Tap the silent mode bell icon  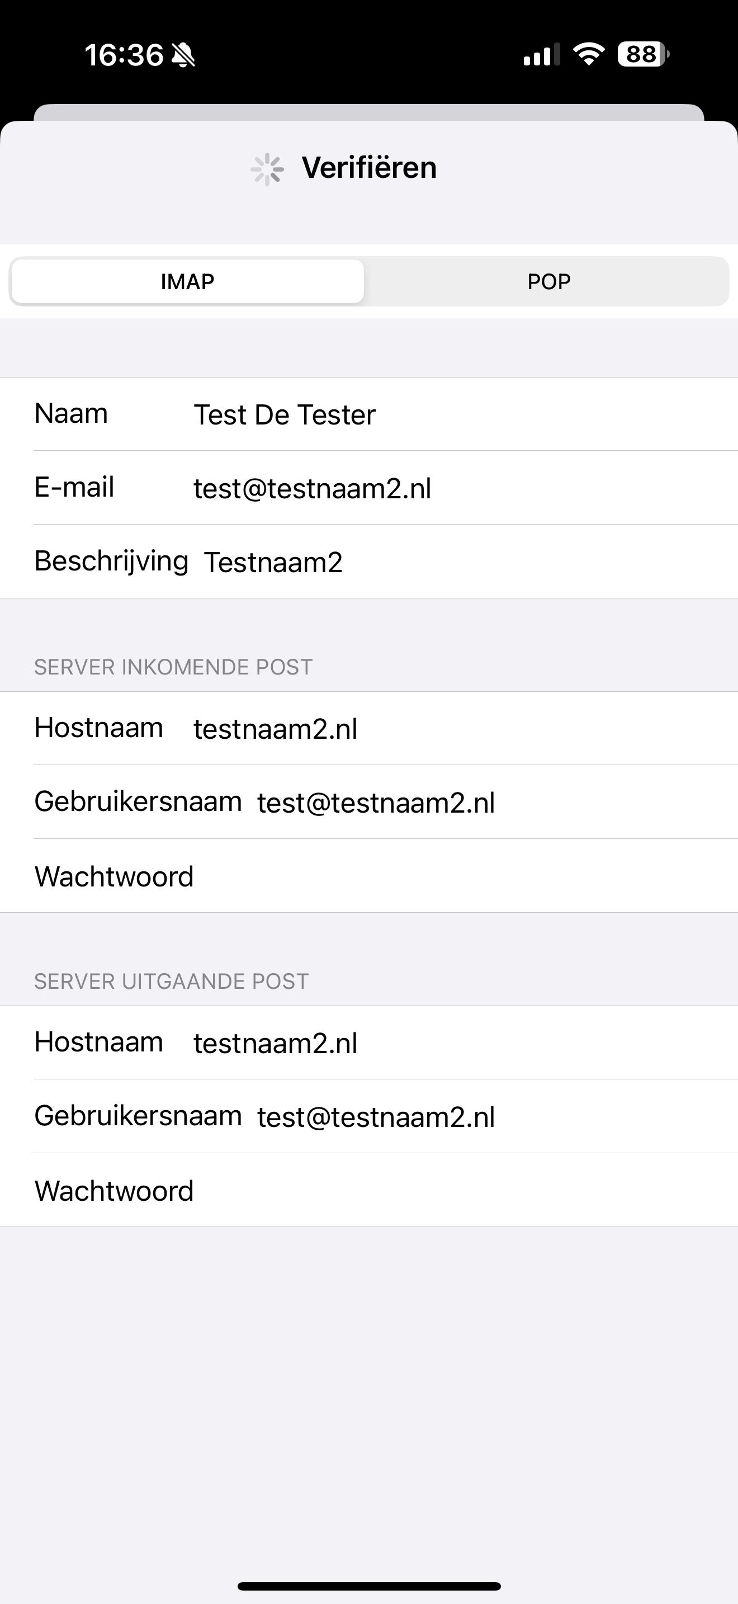pyautogui.click(x=183, y=55)
